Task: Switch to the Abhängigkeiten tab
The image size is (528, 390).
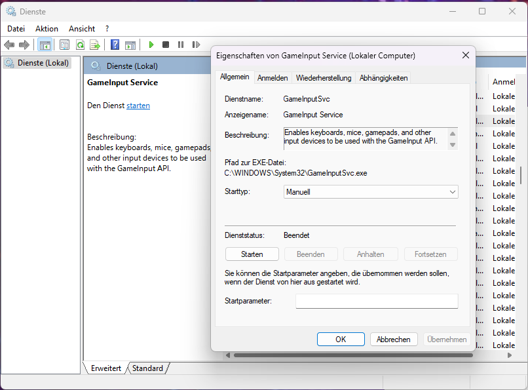Action: click(x=383, y=78)
